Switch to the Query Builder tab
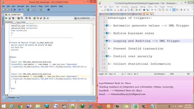Viewport: 194px width, 109px height. click(21, 22)
